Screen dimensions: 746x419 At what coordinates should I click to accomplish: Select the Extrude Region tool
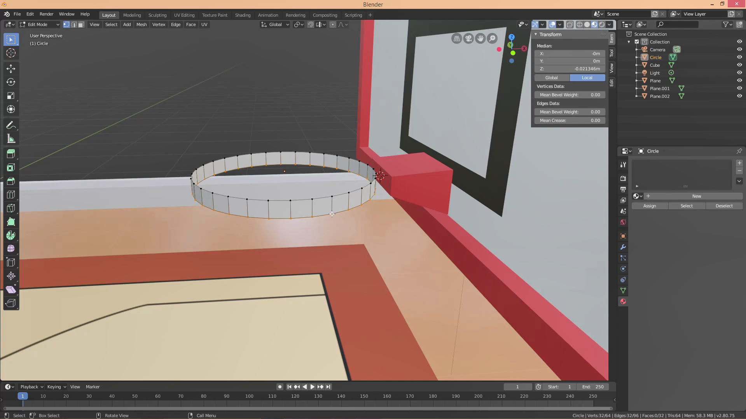tap(11, 154)
